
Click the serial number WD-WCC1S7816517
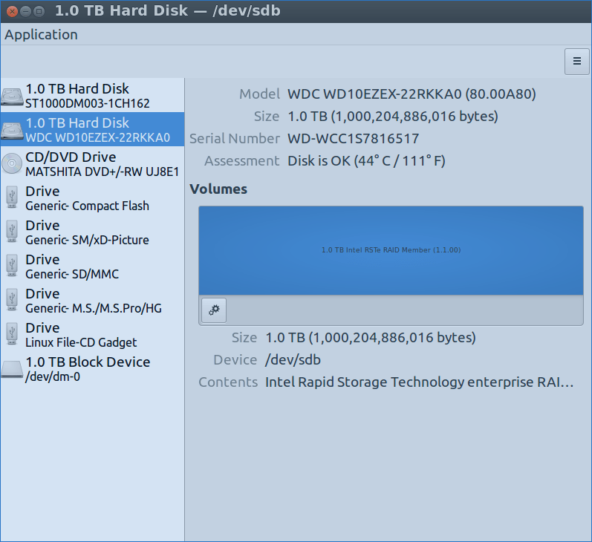coord(353,139)
